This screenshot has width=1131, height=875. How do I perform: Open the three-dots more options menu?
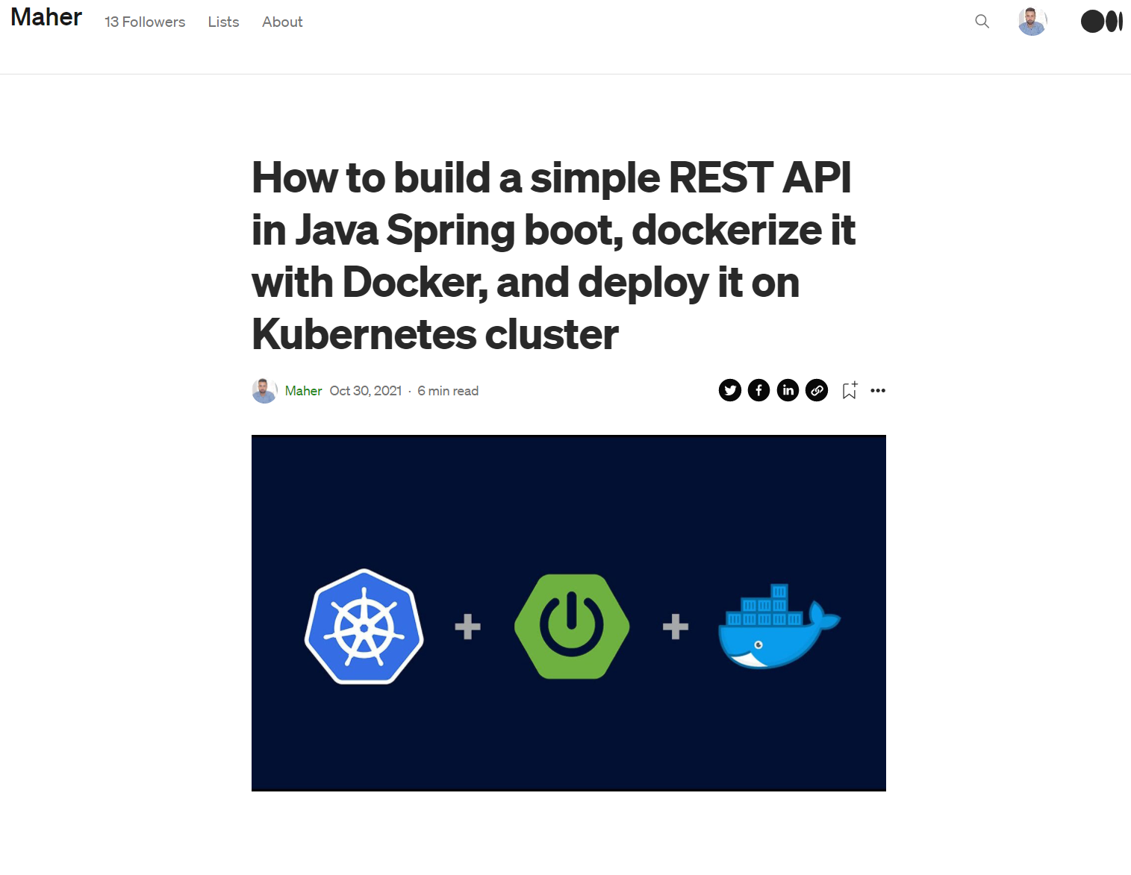click(878, 390)
